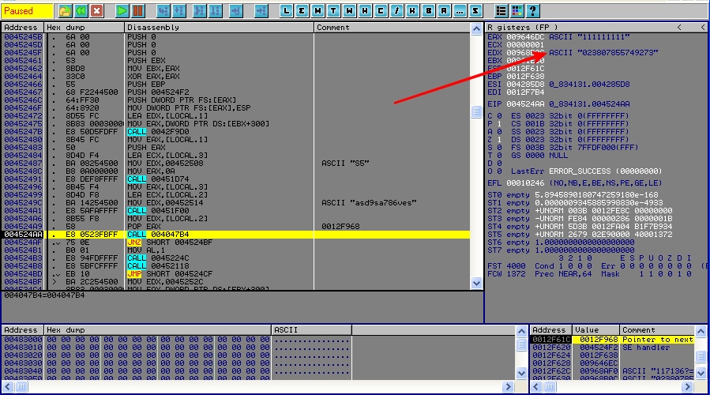710x395 pixels.
Task: Select the EIP register value 004524AA
Action: coord(525,103)
